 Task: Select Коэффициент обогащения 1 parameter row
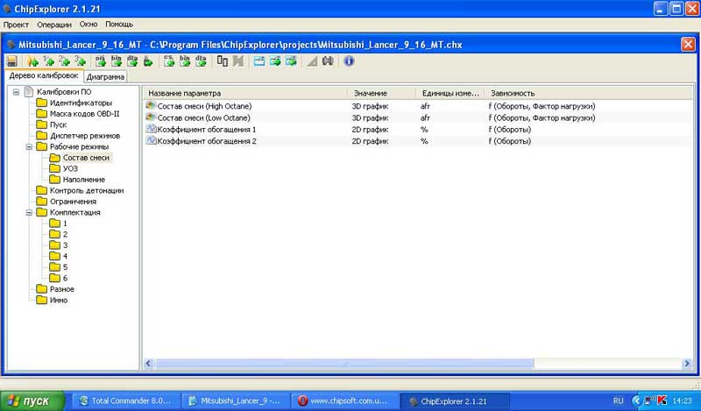click(206, 129)
